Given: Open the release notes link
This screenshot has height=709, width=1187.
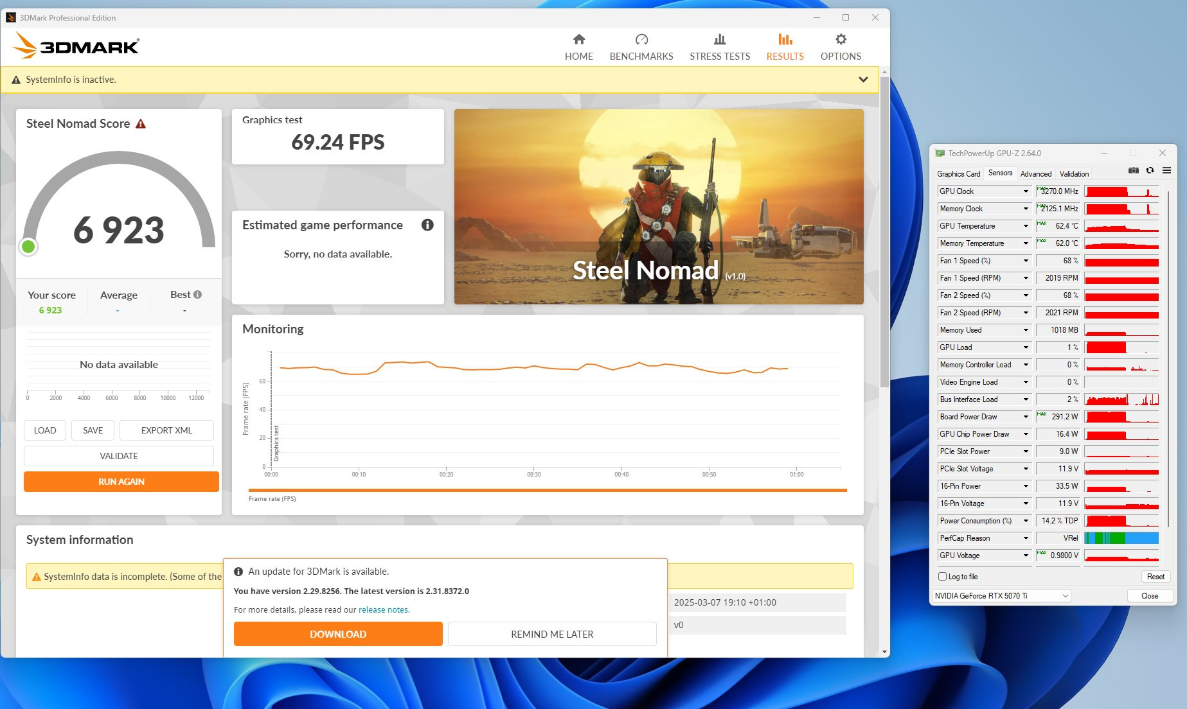Looking at the screenshot, I should [x=384, y=610].
